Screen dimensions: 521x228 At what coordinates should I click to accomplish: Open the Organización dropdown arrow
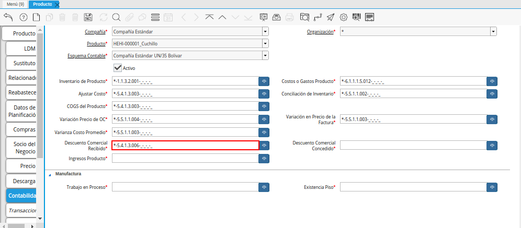point(493,32)
